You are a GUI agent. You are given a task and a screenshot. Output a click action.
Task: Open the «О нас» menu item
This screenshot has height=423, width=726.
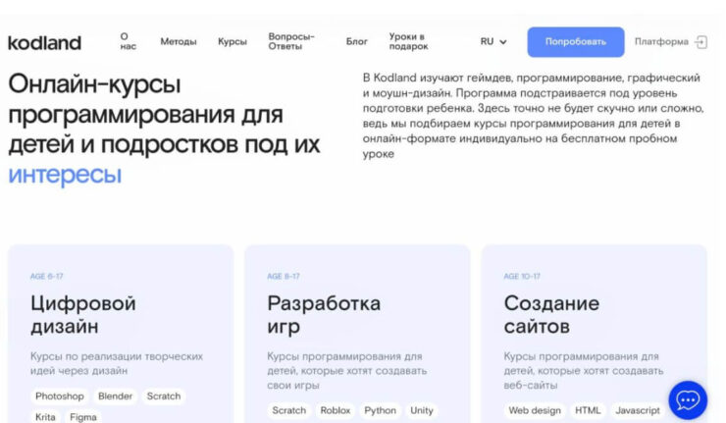[128, 42]
